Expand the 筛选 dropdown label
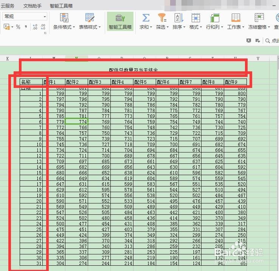 (162, 27)
